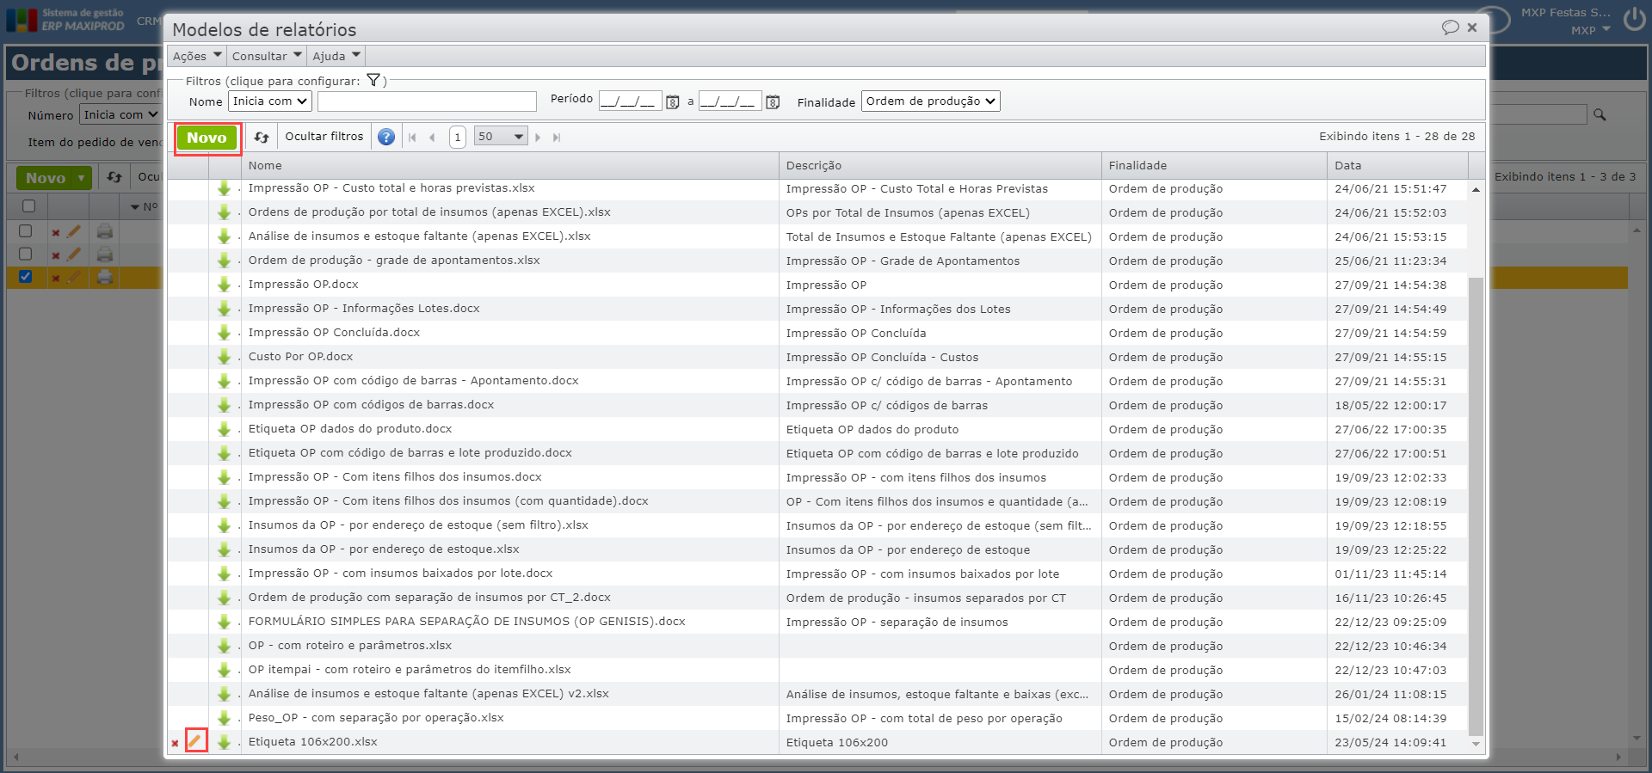Click the Ocultar filtros button
Viewport: 1652px width, 773px height.
tap(324, 137)
